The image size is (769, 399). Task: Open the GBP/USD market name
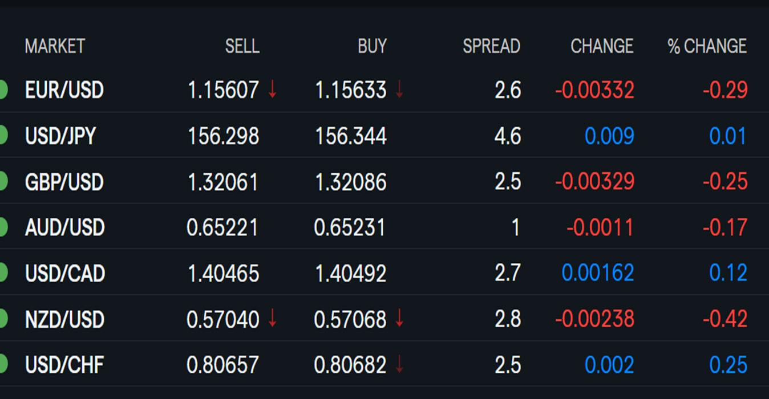(x=64, y=182)
